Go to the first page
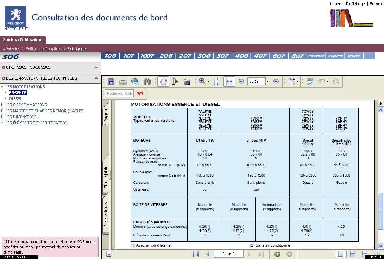Image resolution: width=384 pixels, height=259 pixels. (x=196, y=254)
